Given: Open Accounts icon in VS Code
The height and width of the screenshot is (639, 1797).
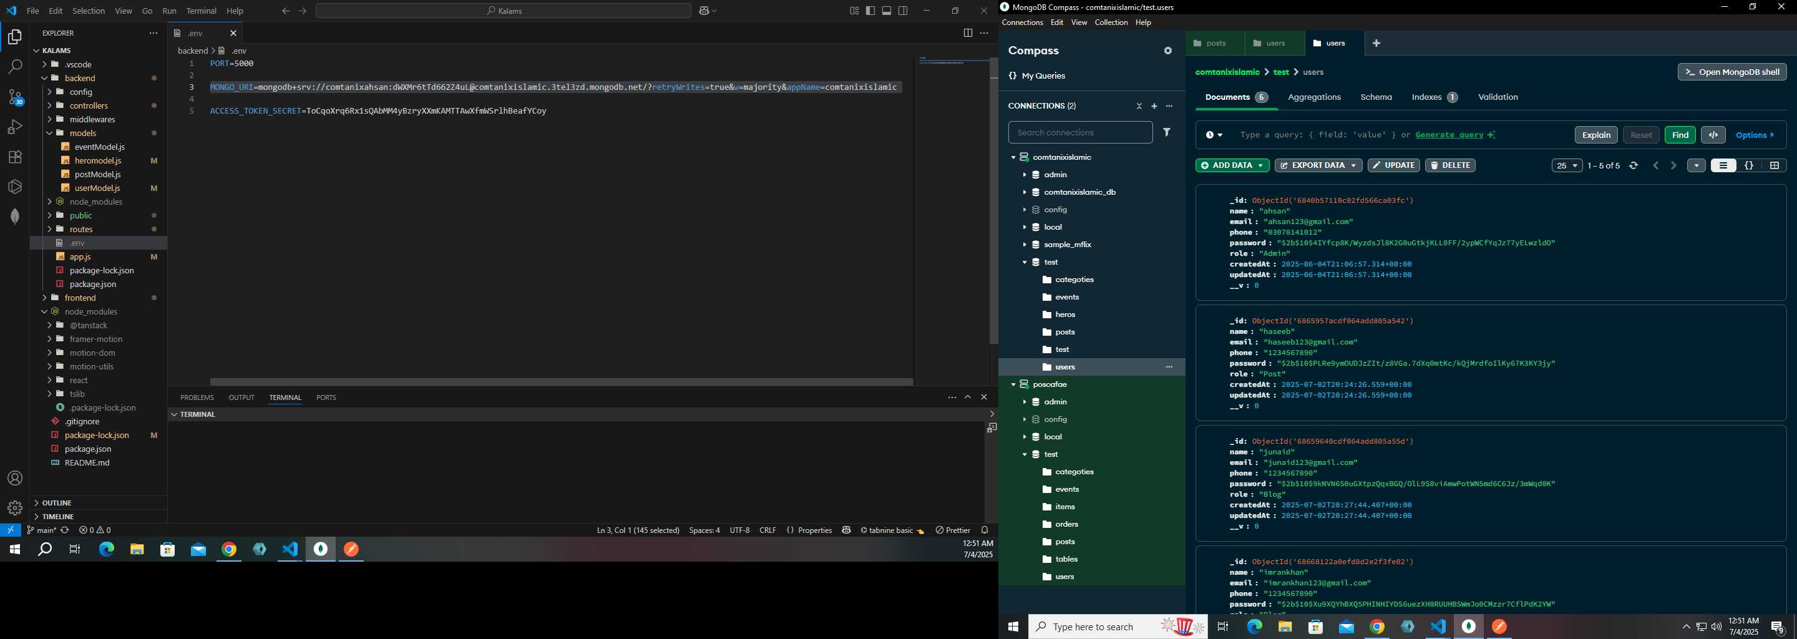Looking at the screenshot, I should coord(14,479).
